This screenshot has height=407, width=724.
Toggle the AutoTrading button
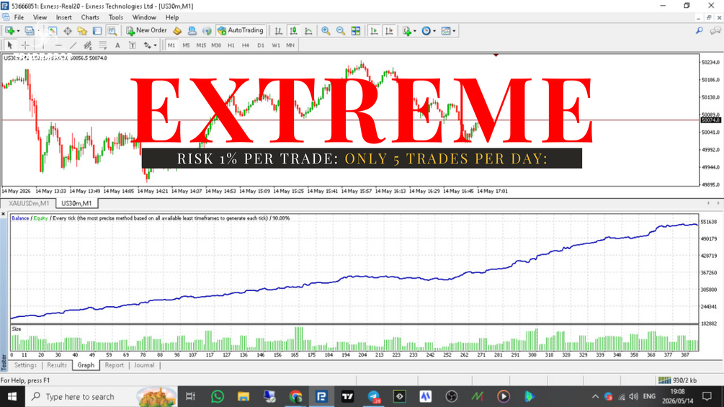[240, 30]
